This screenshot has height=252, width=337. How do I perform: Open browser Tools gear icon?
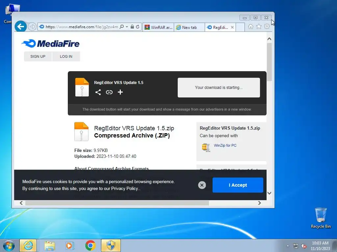tap(267, 26)
